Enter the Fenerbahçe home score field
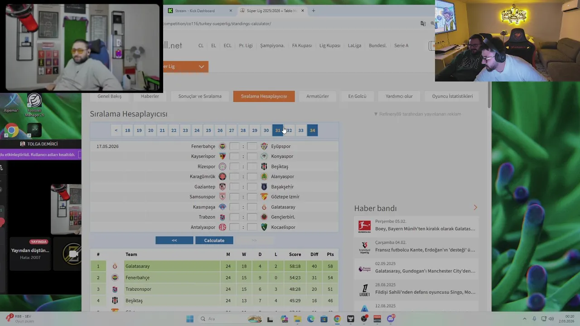The image size is (580, 326). click(234, 146)
